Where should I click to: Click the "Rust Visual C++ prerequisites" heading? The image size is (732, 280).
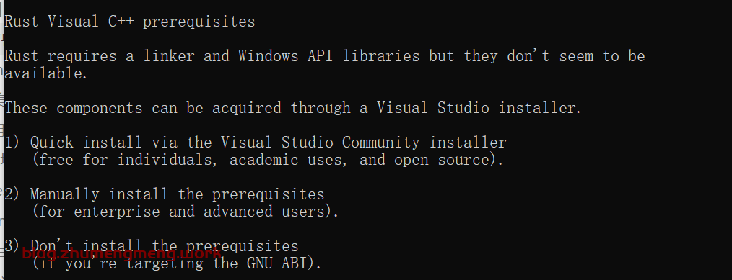[x=130, y=22]
